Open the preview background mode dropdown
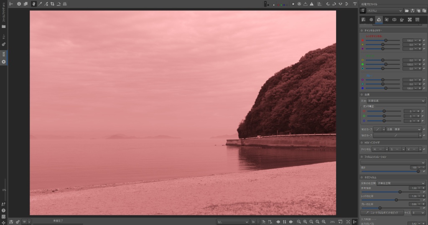 [233, 222]
